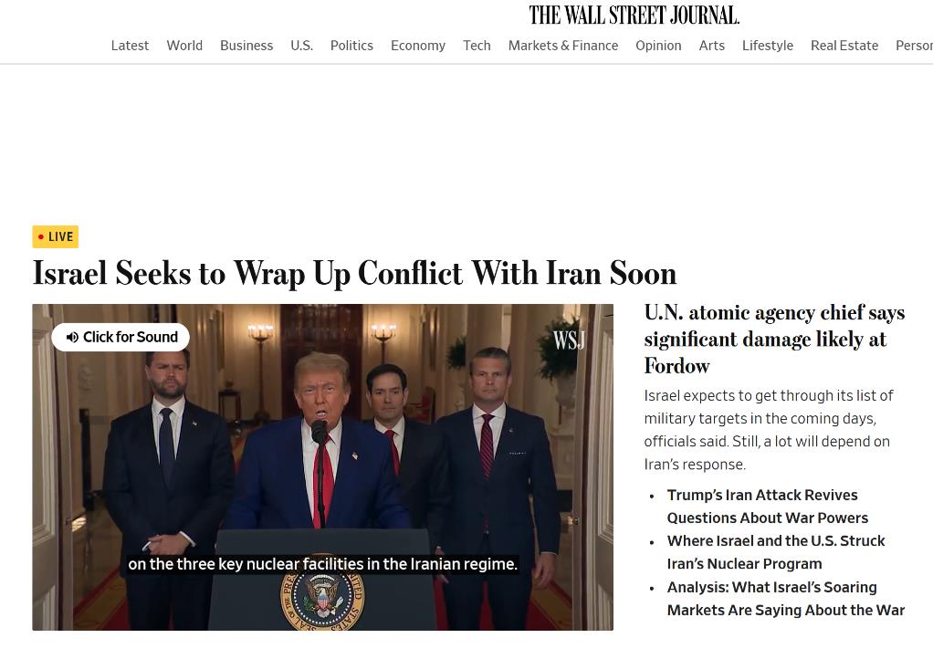Viewport: 933px width, 659px height.
Task: Open headline Israel Seeks to Wrap Up Conflict
Action: (354, 274)
